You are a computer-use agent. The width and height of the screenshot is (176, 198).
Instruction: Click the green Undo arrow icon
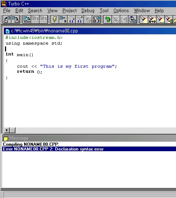tap(108, 20)
